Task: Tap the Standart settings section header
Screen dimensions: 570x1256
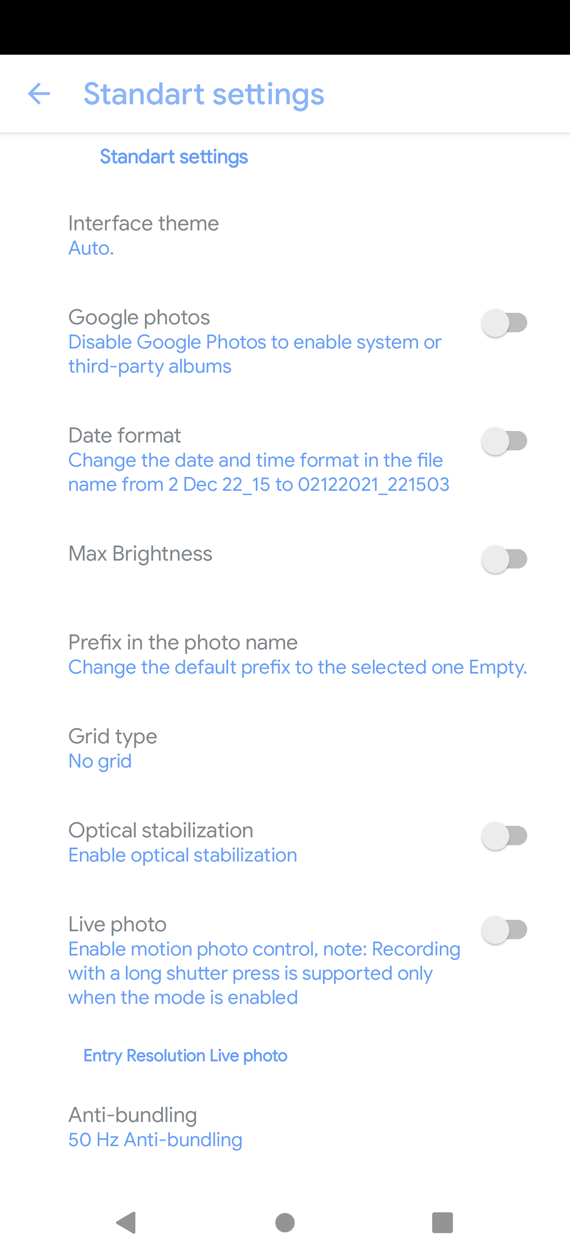Action: click(174, 157)
